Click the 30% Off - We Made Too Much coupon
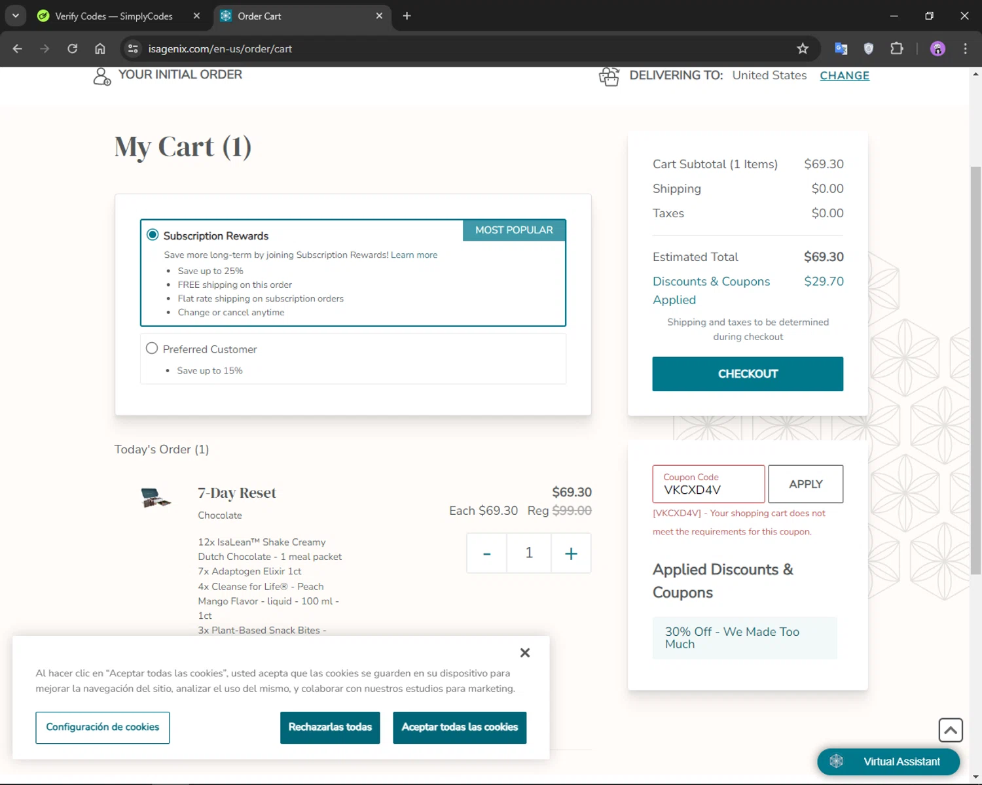This screenshot has width=982, height=785. (744, 638)
